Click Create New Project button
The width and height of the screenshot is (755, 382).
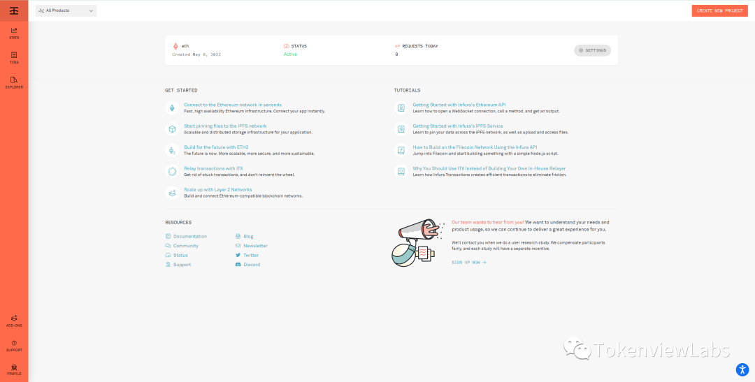(719, 10)
